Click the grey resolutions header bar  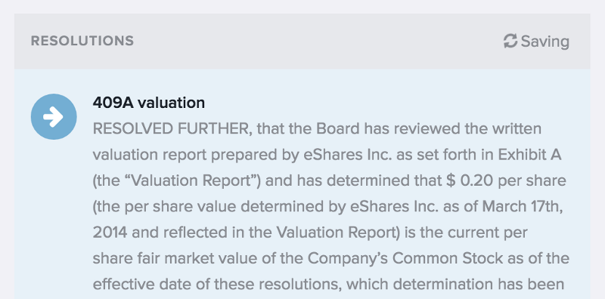(x=302, y=42)
